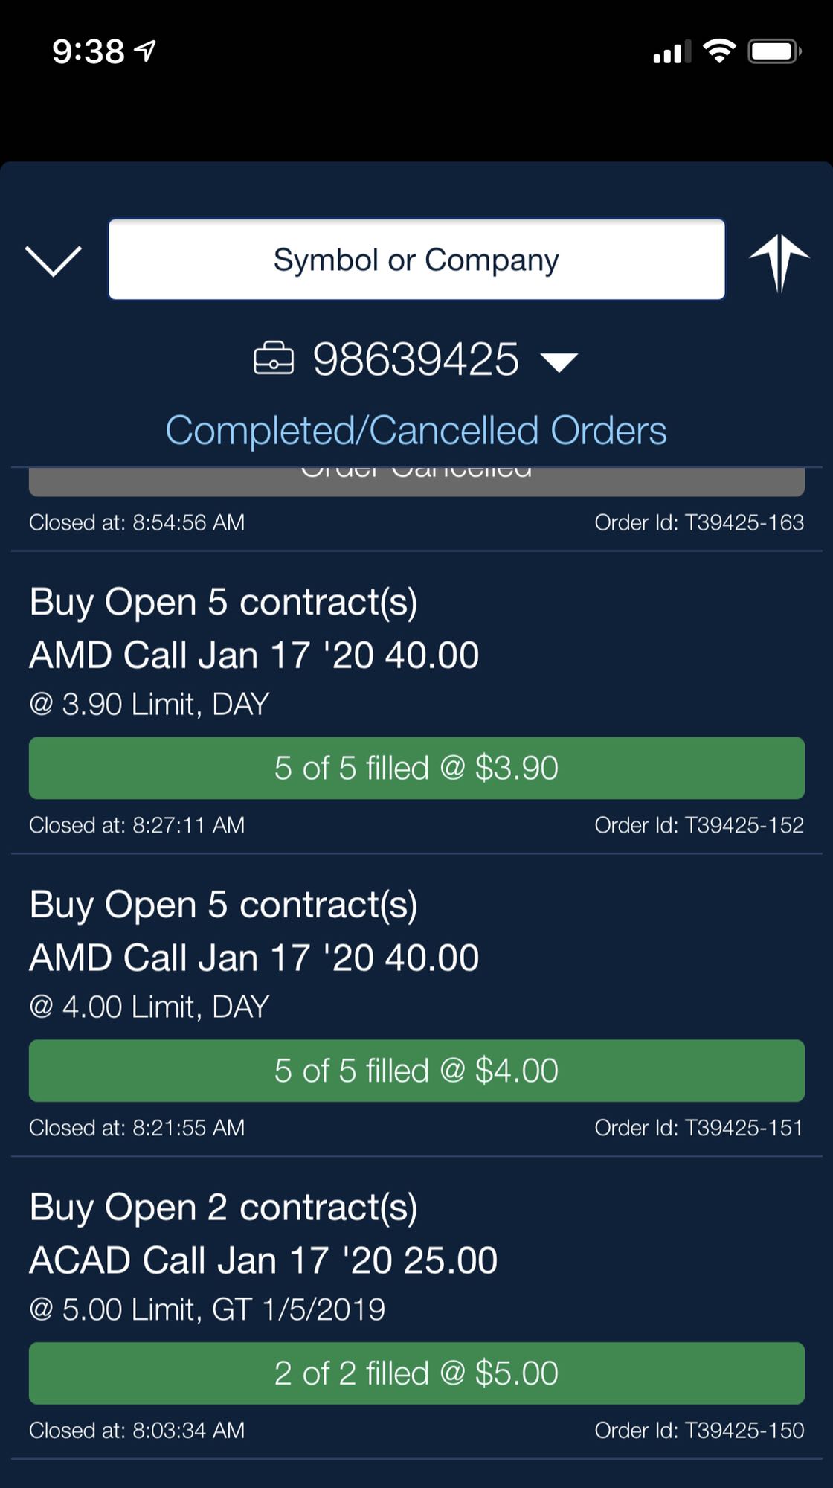The height and width of the screenshot is (1488, 833).
Task: Select account number 98639425
Action: coord(415,360)
